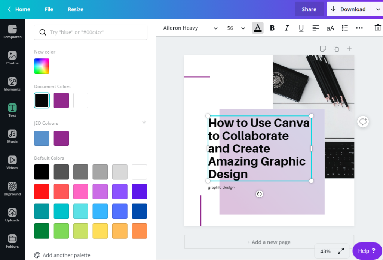
Task: Click Add a new page
Action: pyautogui.click(x=269, y=242)
